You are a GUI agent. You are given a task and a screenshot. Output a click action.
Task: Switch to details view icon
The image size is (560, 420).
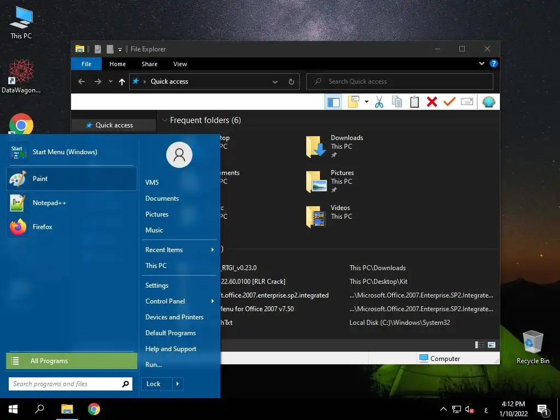(479, 345)
